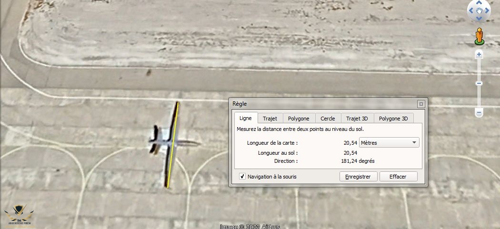Click the pan-up arrow on navigation pad
500x229 pixels.
pos(479,2)
